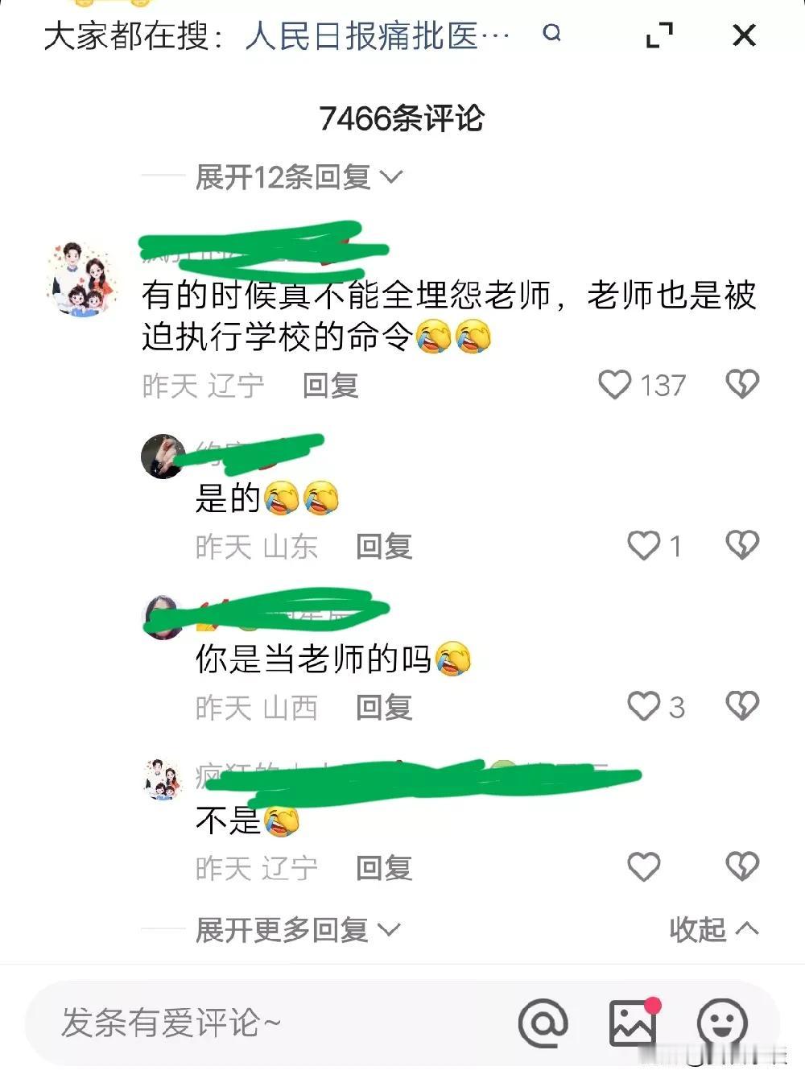Attach an image with the picture icon

point(633,1022)
